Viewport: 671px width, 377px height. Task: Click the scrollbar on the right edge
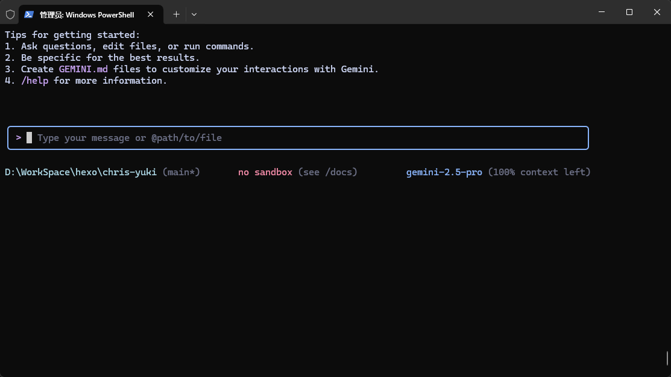click(x=666, y=357)
